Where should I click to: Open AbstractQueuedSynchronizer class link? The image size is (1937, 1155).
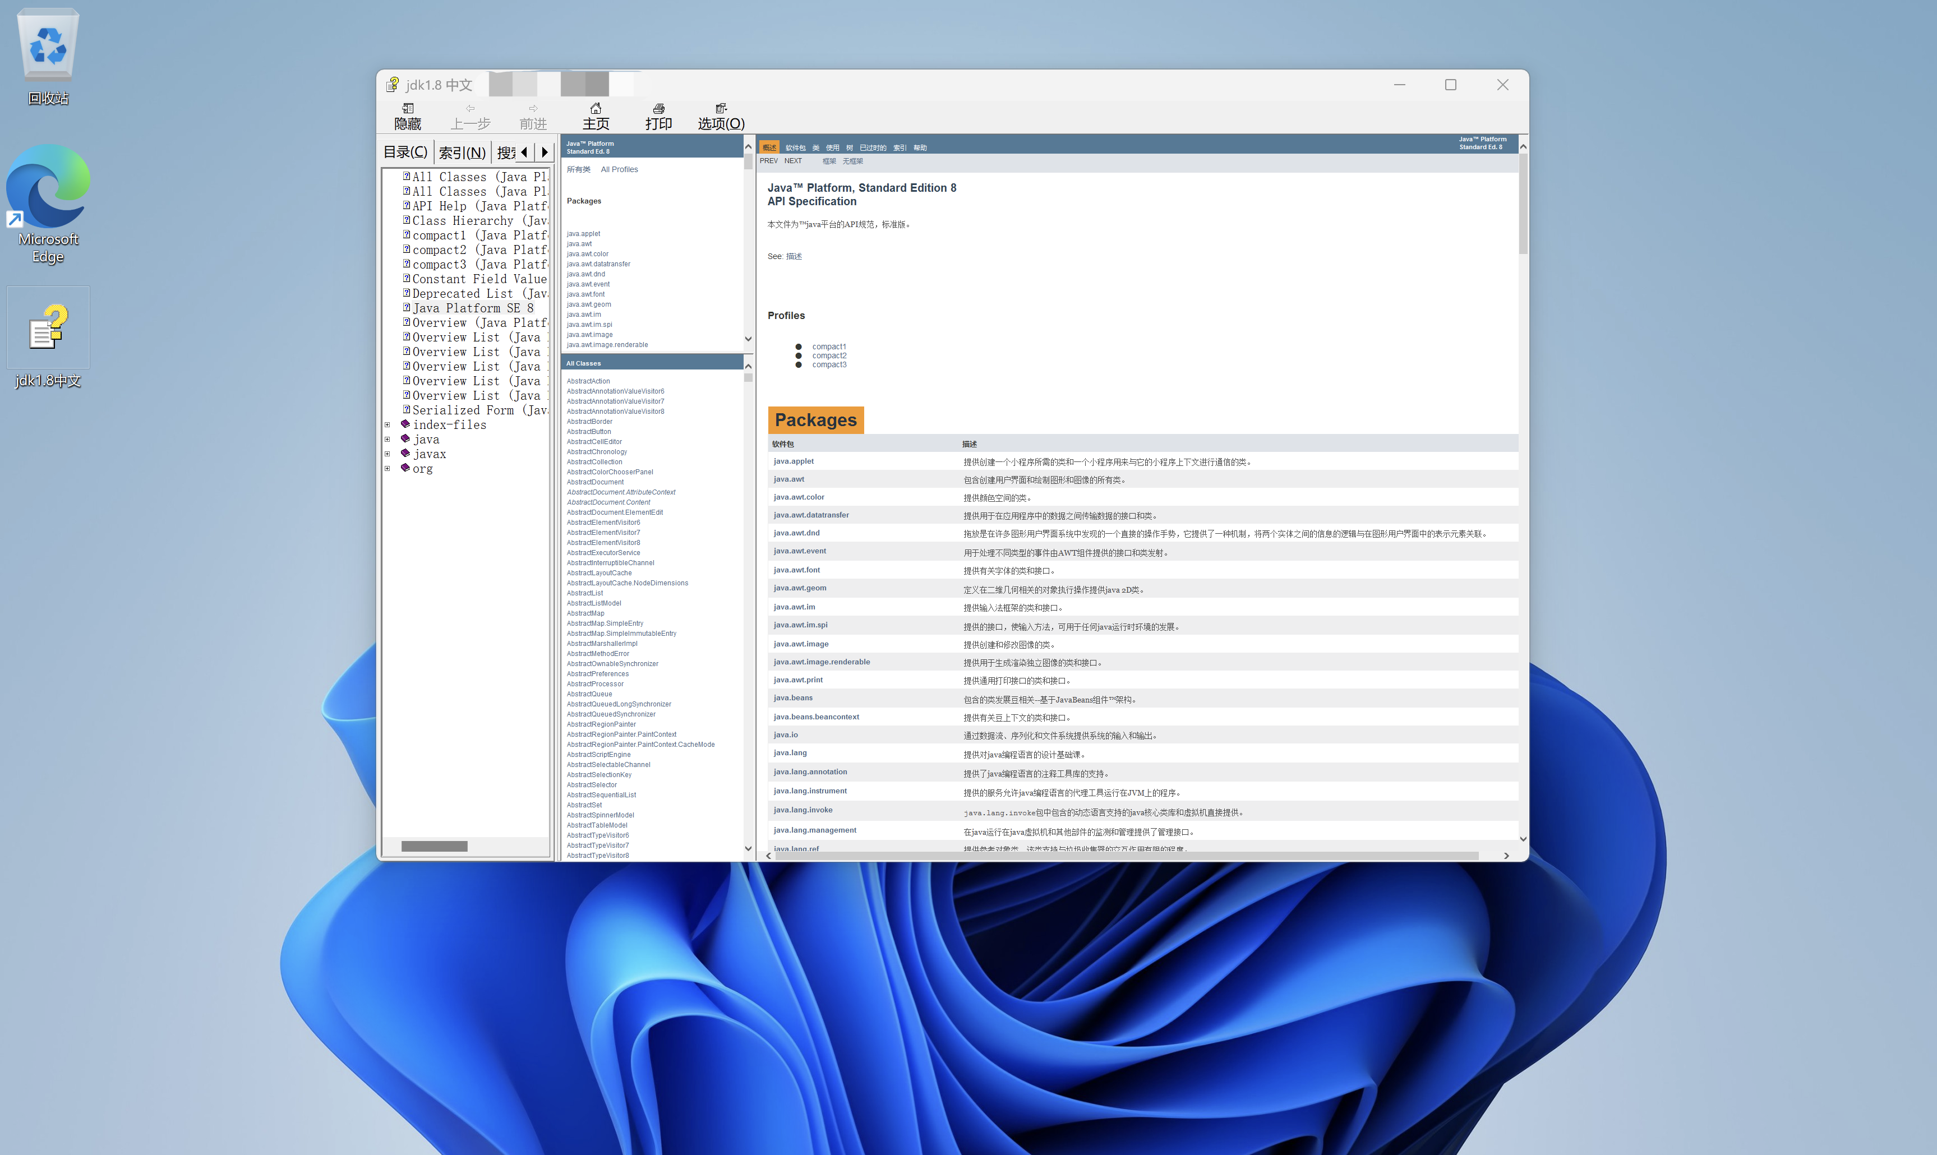point(611,714)
